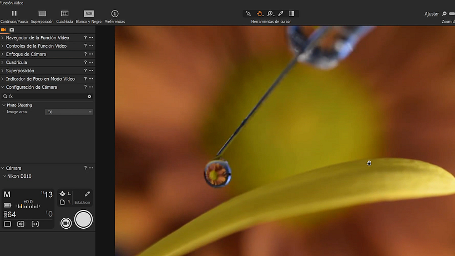Switch to the photo camera tool tab

point(12,29)
